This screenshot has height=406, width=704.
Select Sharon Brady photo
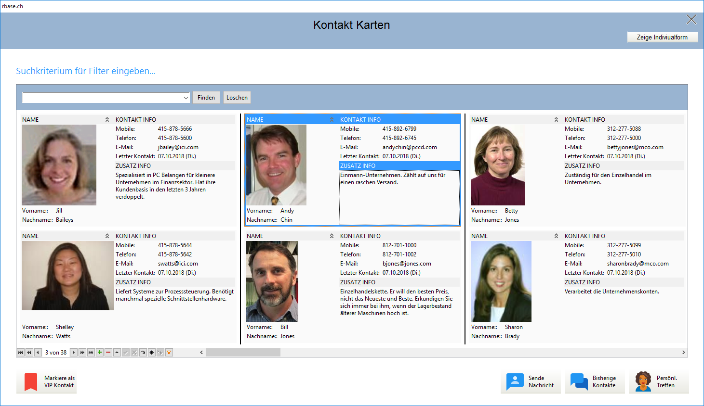coord(501,281)
